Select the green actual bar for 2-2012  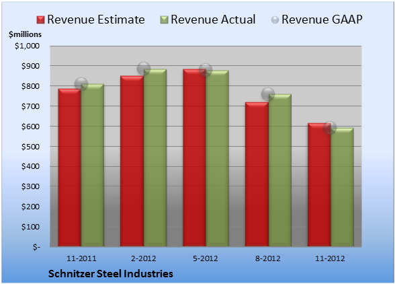coord(155,157)
